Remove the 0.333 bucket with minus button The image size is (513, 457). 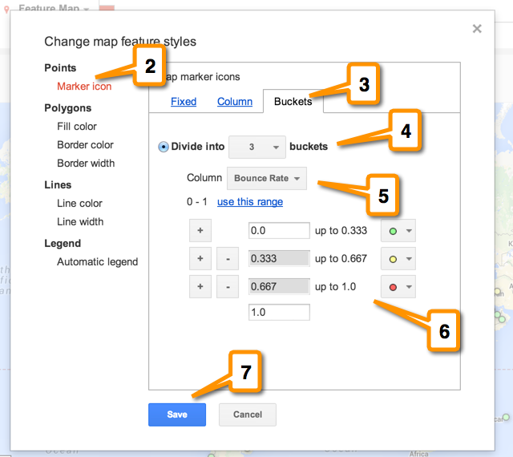click(x=228, y=259)
